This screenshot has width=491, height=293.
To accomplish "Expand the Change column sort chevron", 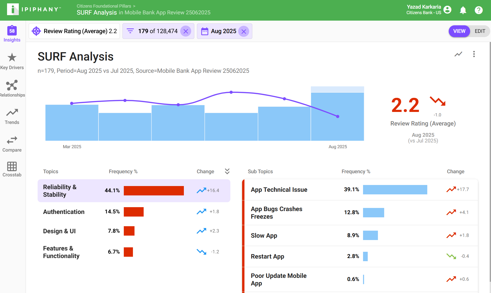I will (227, 171).
